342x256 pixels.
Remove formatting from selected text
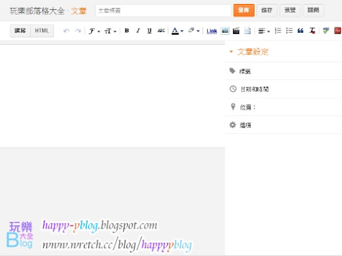point(312,31)
